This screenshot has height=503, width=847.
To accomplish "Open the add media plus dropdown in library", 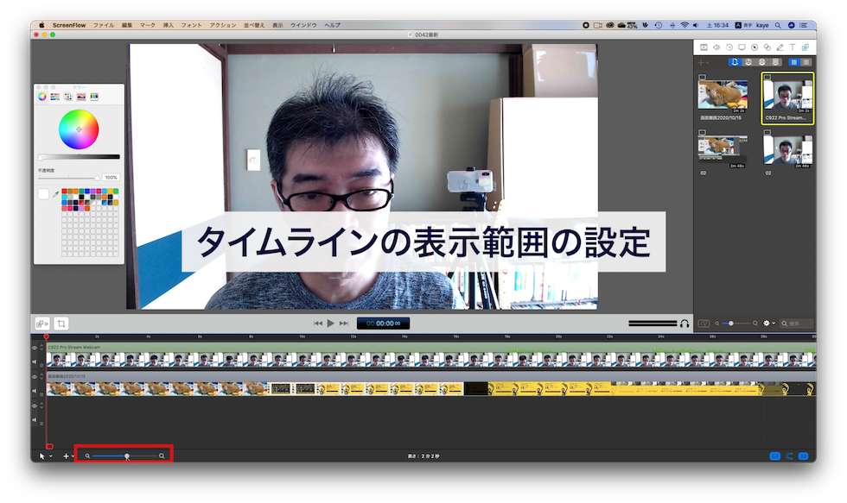I will click(x=704, y=62).
